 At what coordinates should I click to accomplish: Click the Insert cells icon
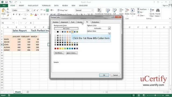pyautogui.click(x=121, y=11)
